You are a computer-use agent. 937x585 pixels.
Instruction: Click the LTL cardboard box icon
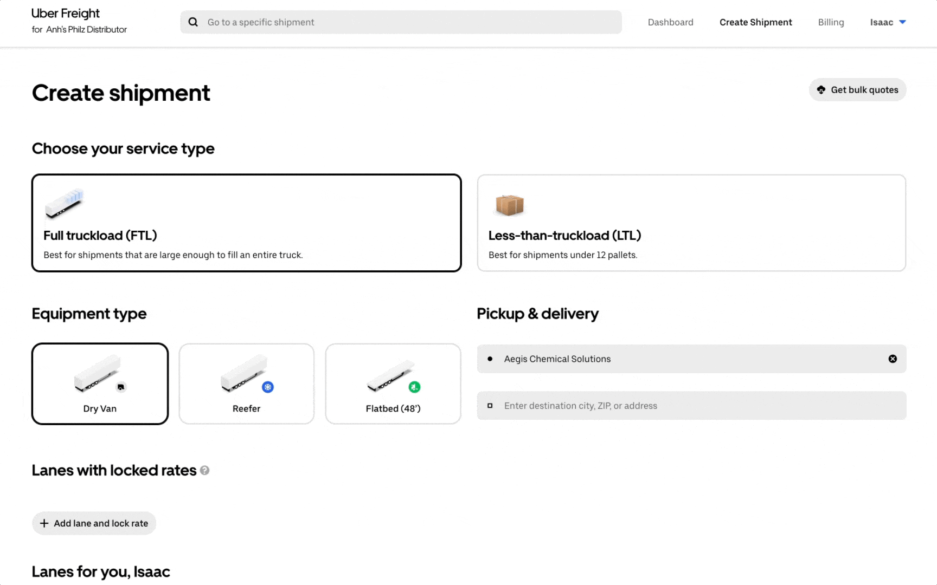coord(510,205)
